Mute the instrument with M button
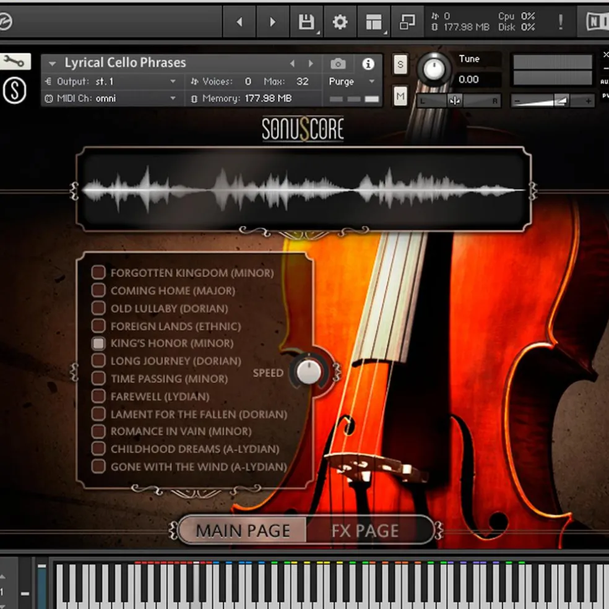 click(400, 95)
